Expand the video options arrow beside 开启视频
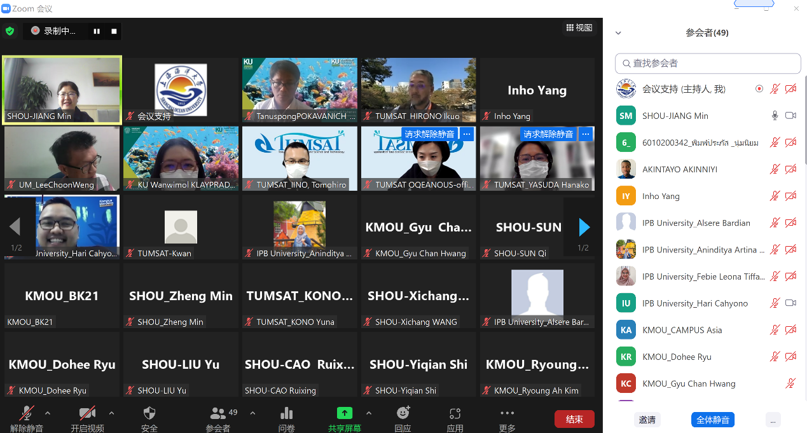The image size is (807, 433). pos(111,413)
